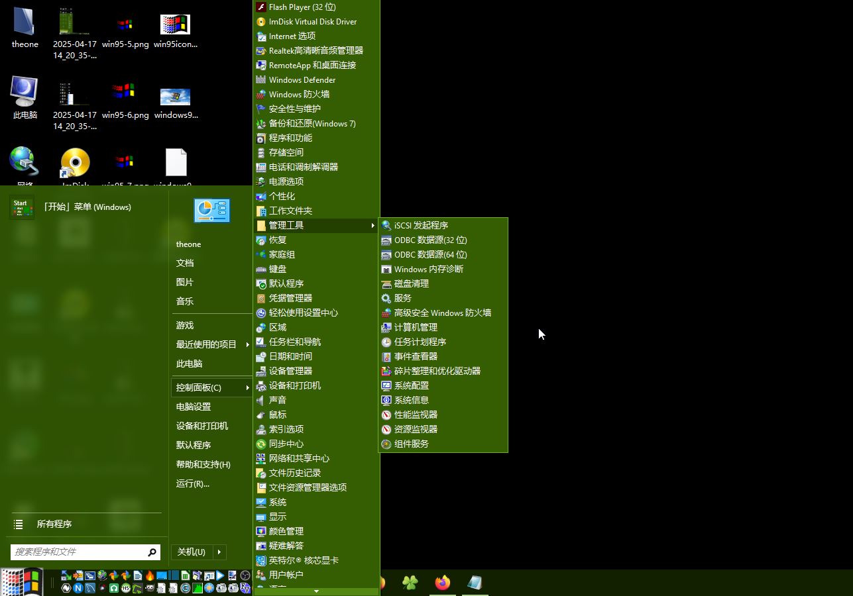
Task: Open 声音 (Sound) settings
Action: click(278, 400)
